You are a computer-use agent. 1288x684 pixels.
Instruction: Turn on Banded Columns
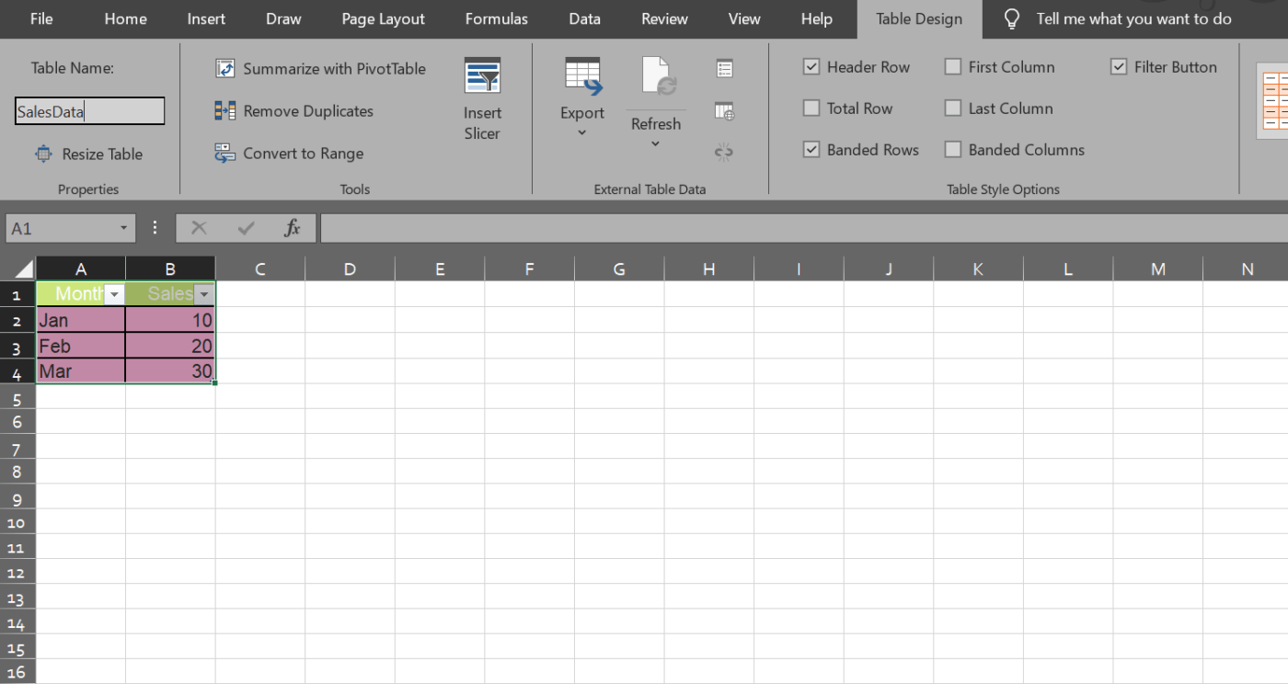click(953, 149)
